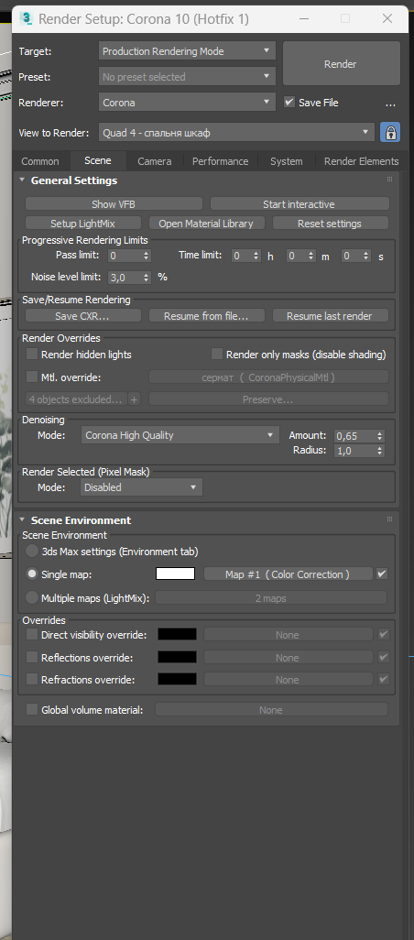The width and height of the screenshot is (414, 940).
Task: Click the white Single map color swatch
Action: click(176, 574)
